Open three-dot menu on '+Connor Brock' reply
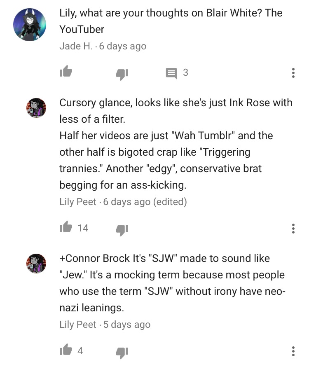 click(293, 351)
